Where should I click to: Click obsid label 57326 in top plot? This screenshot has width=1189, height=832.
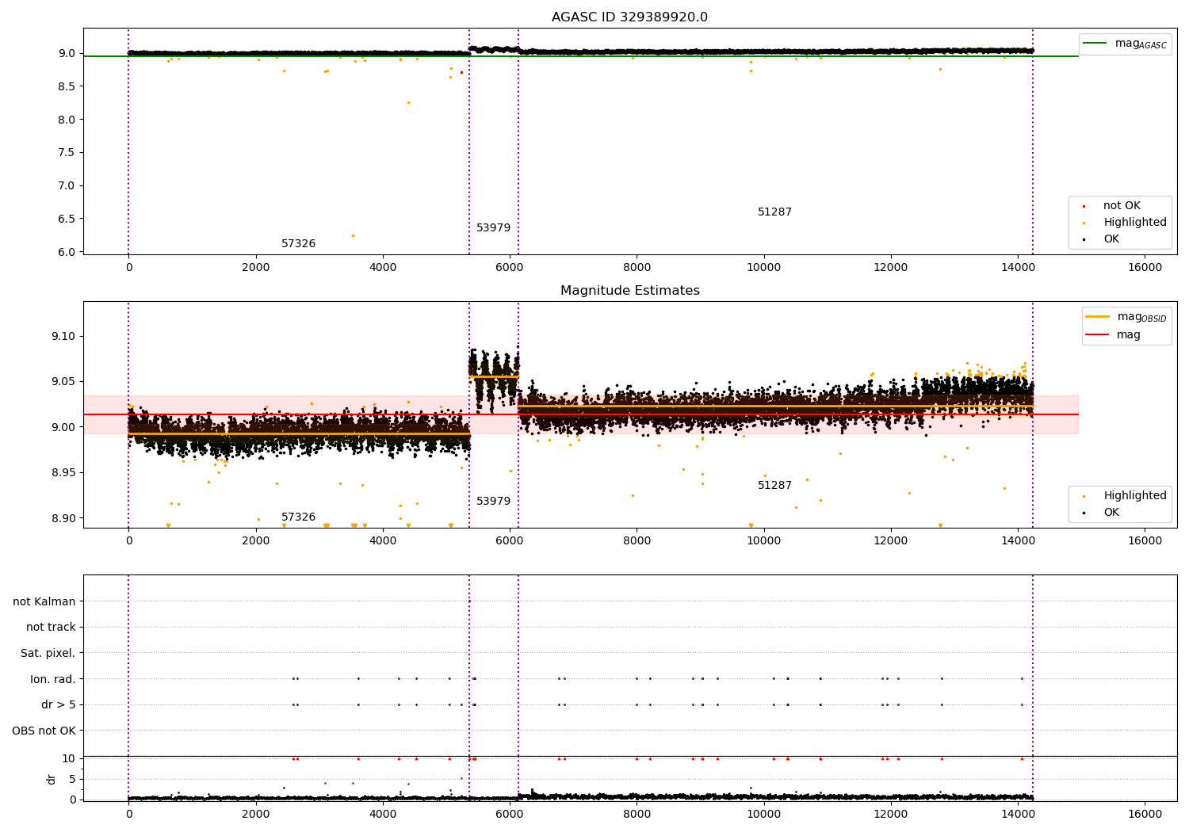[298, 244]
